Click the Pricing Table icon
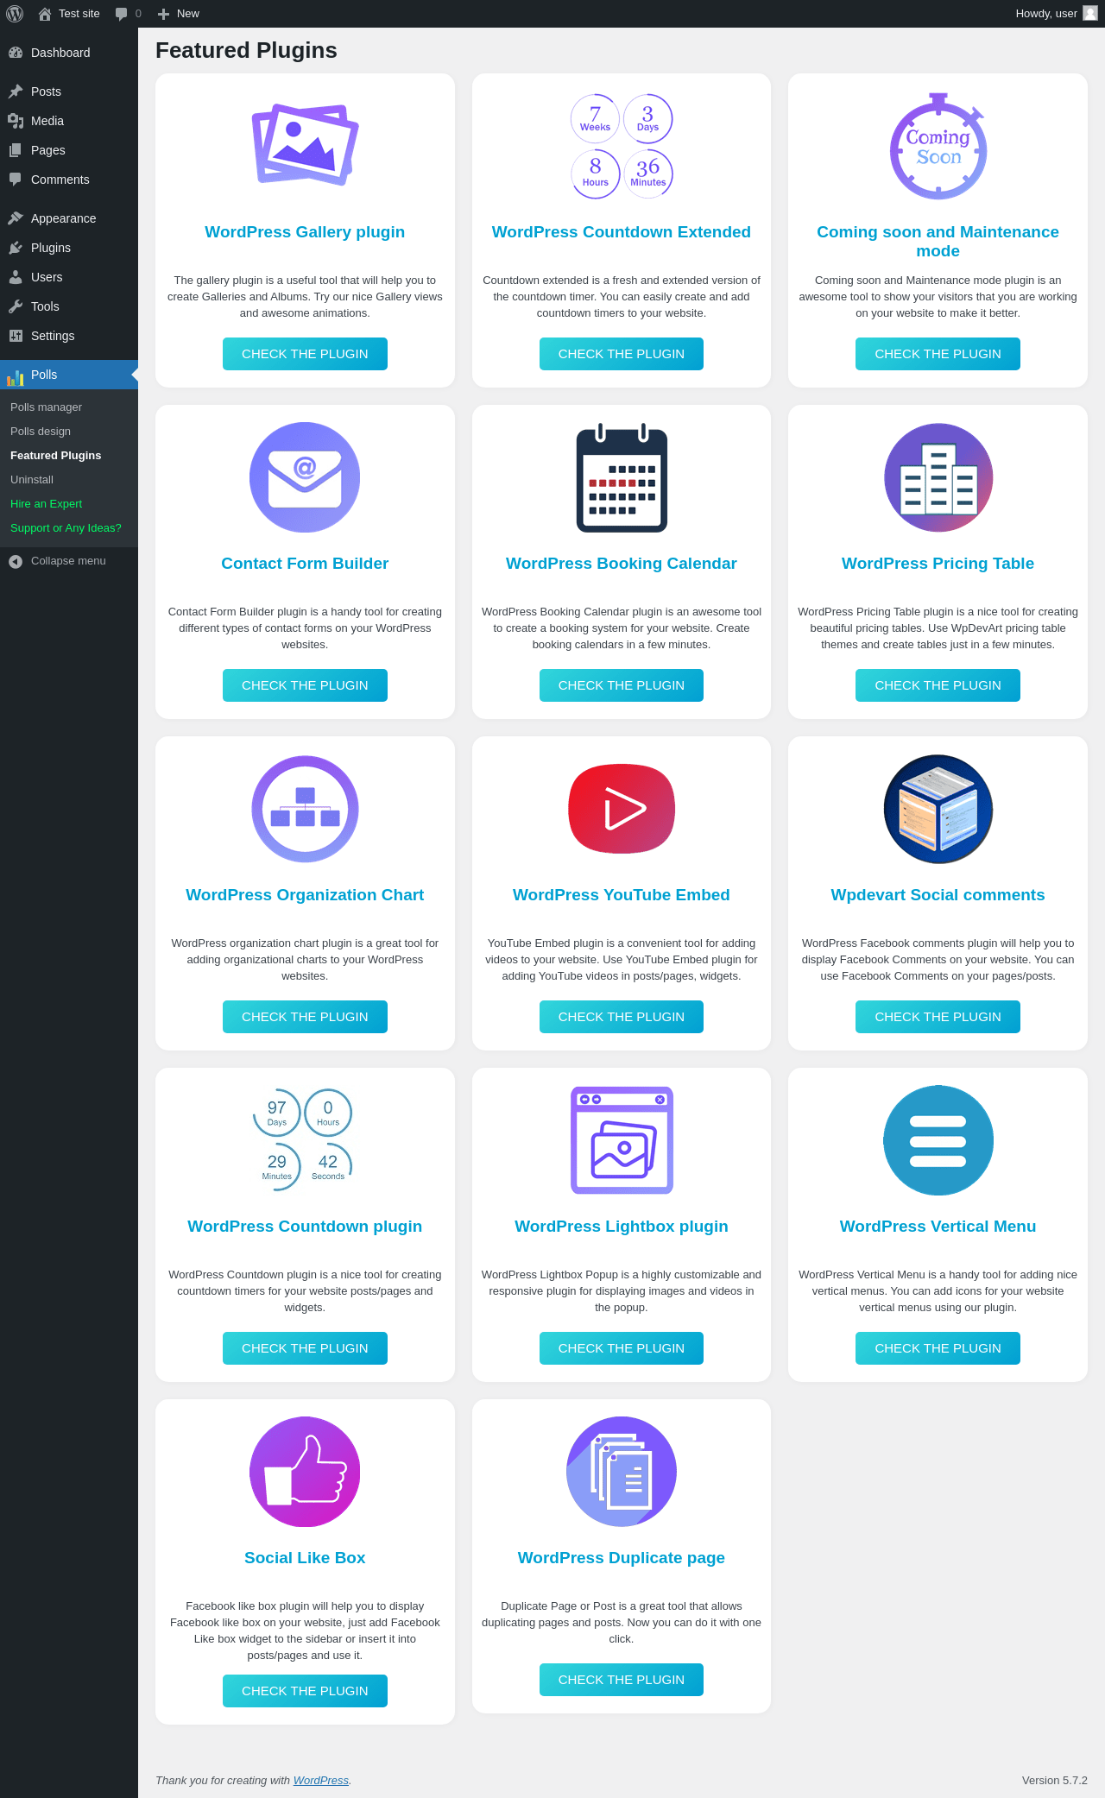Screen dimensions: 1105x1798 tap(938, 477)
